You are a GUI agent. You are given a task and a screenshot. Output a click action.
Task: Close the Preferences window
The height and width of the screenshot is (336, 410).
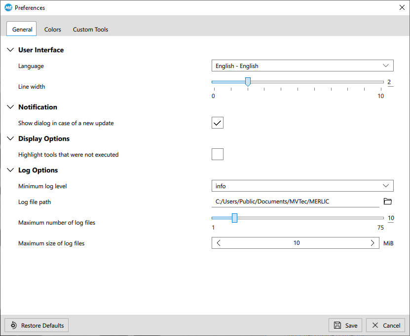pyautogui.click(x=402, y=8)
